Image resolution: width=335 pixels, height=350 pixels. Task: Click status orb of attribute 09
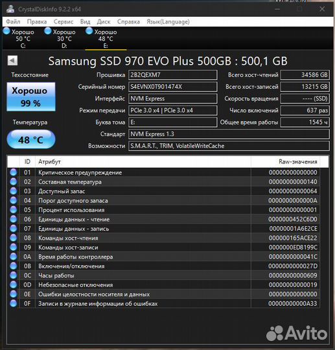pos(14,248)
